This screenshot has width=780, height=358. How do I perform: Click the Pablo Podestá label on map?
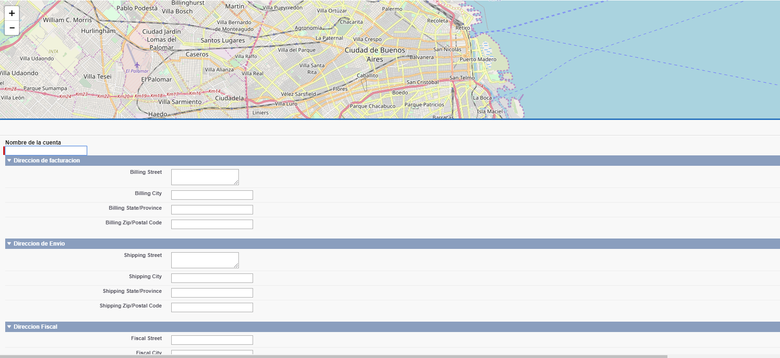click(x=137, y=8)
